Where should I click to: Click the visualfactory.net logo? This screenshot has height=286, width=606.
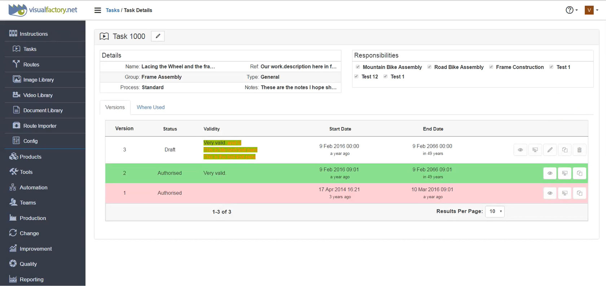tap(43, 10)
